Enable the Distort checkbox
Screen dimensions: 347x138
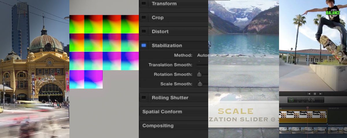click(x=144, y=31)
